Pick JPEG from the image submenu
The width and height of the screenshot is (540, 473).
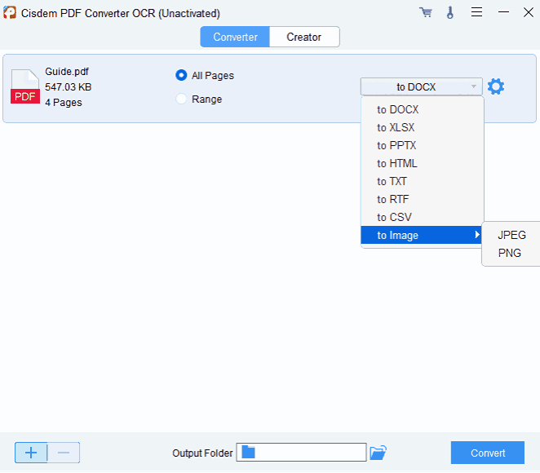(511, 235)
